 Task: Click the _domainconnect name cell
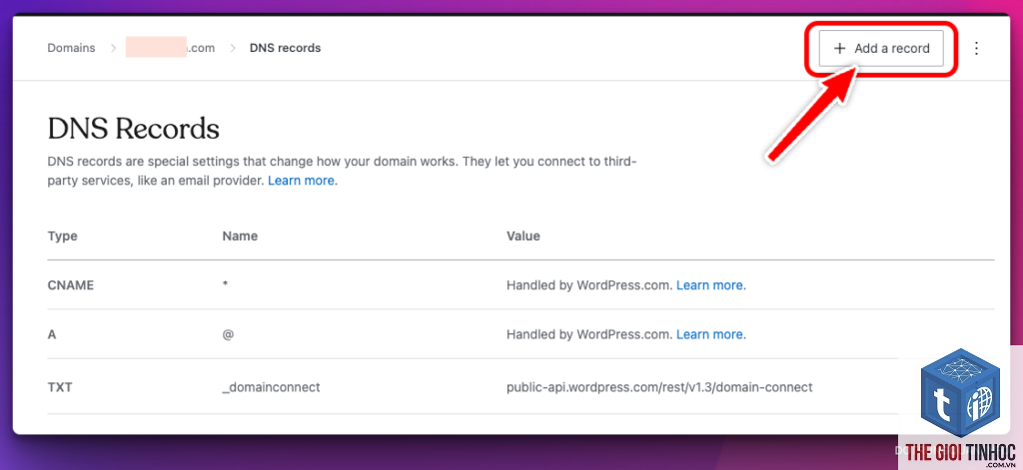point(271,387)
